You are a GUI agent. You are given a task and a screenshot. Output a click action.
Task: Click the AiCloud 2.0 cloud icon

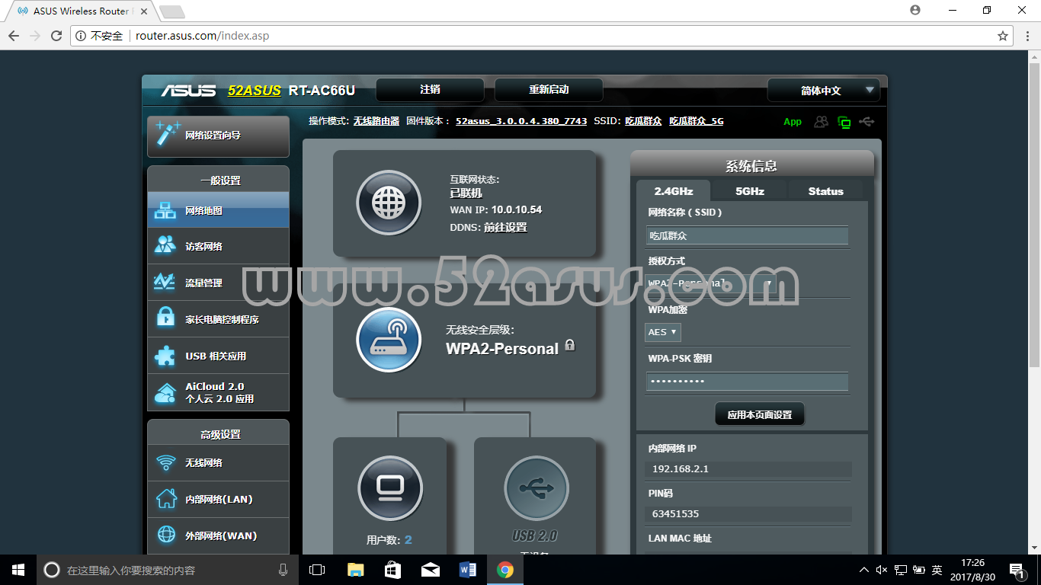(165, 393)
